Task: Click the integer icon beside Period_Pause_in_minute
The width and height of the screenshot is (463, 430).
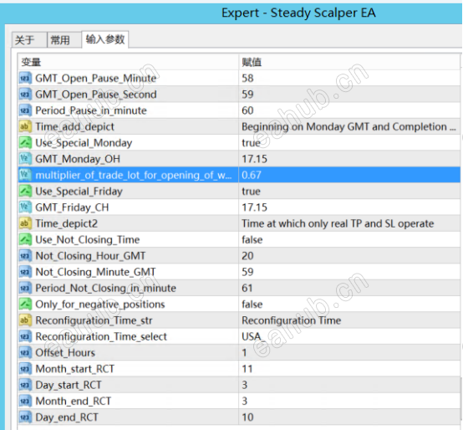Action: [x=25, y=110]
